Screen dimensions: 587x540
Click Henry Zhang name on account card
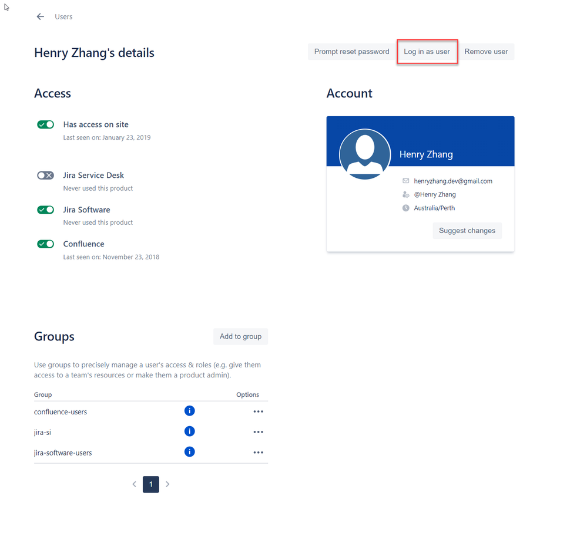(426, 154)
